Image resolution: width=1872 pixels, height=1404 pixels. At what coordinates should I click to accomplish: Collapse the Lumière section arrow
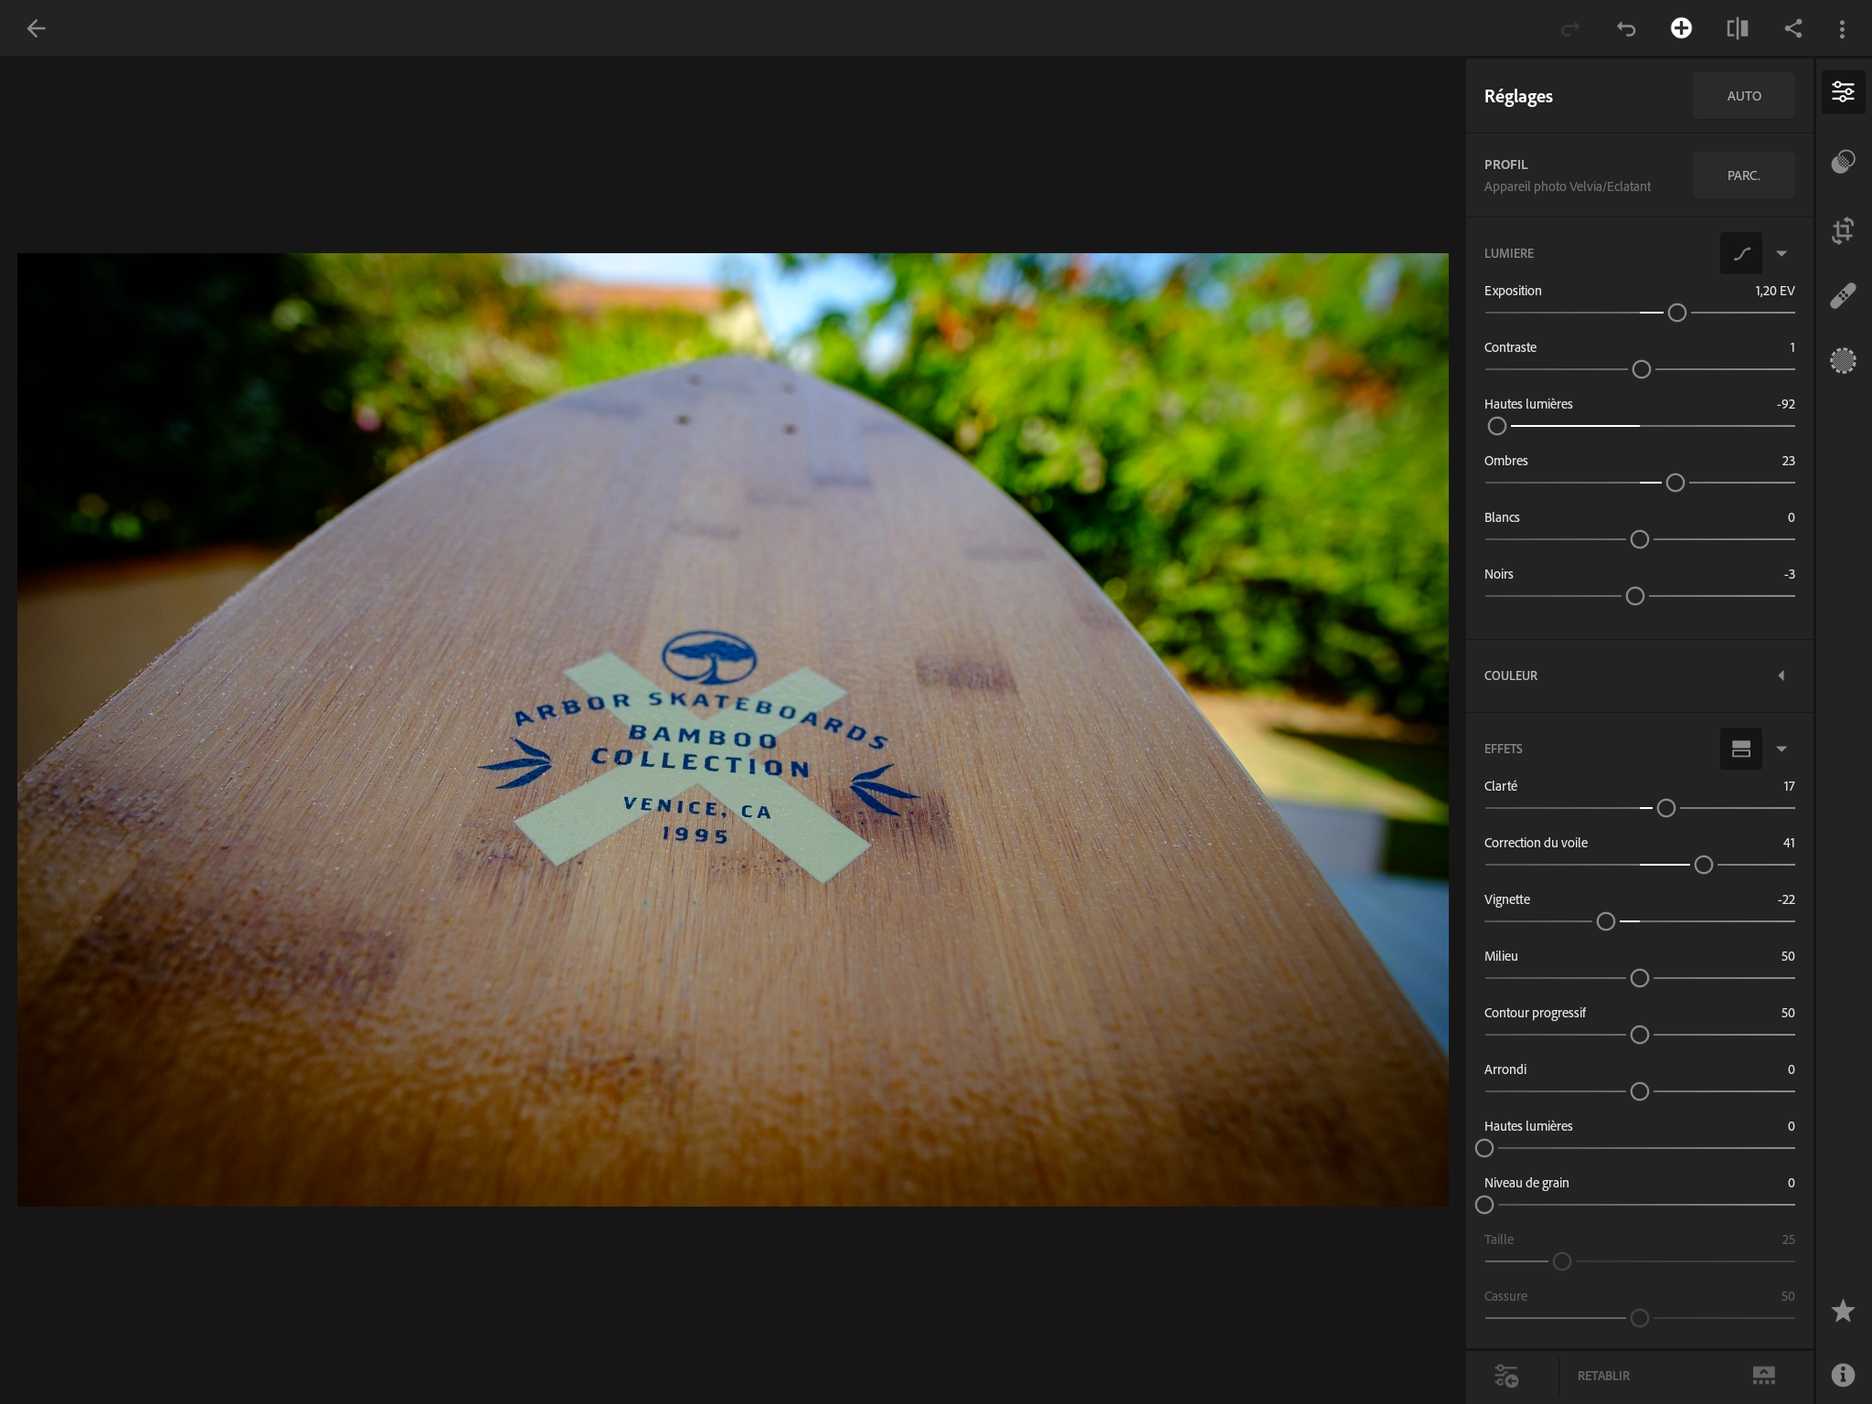pos(1782,253)
